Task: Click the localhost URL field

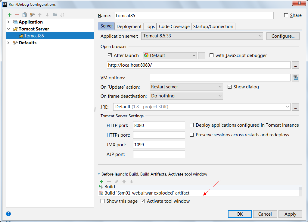Action: pyautogui.click(x=199, y=65)
